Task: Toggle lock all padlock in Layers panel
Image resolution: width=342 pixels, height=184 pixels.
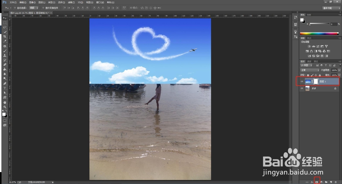Action: pyautogui.click(x=320, y=75)
